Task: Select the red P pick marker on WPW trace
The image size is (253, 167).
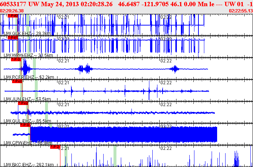Action: click(x=13, y=38)
